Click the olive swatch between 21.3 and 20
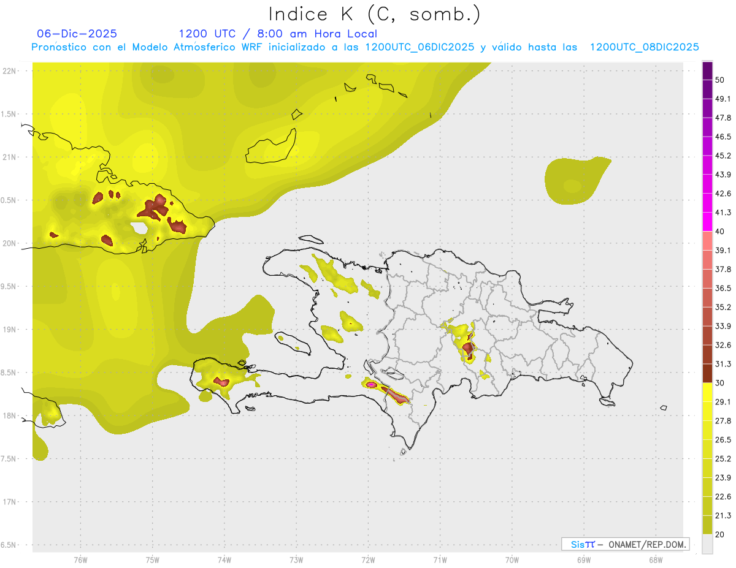This screenshot has width=736, height=568. [708, 524]
